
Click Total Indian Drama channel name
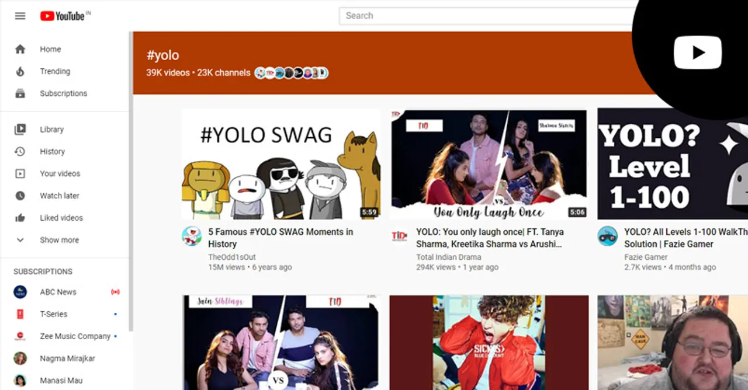point(449,257)
